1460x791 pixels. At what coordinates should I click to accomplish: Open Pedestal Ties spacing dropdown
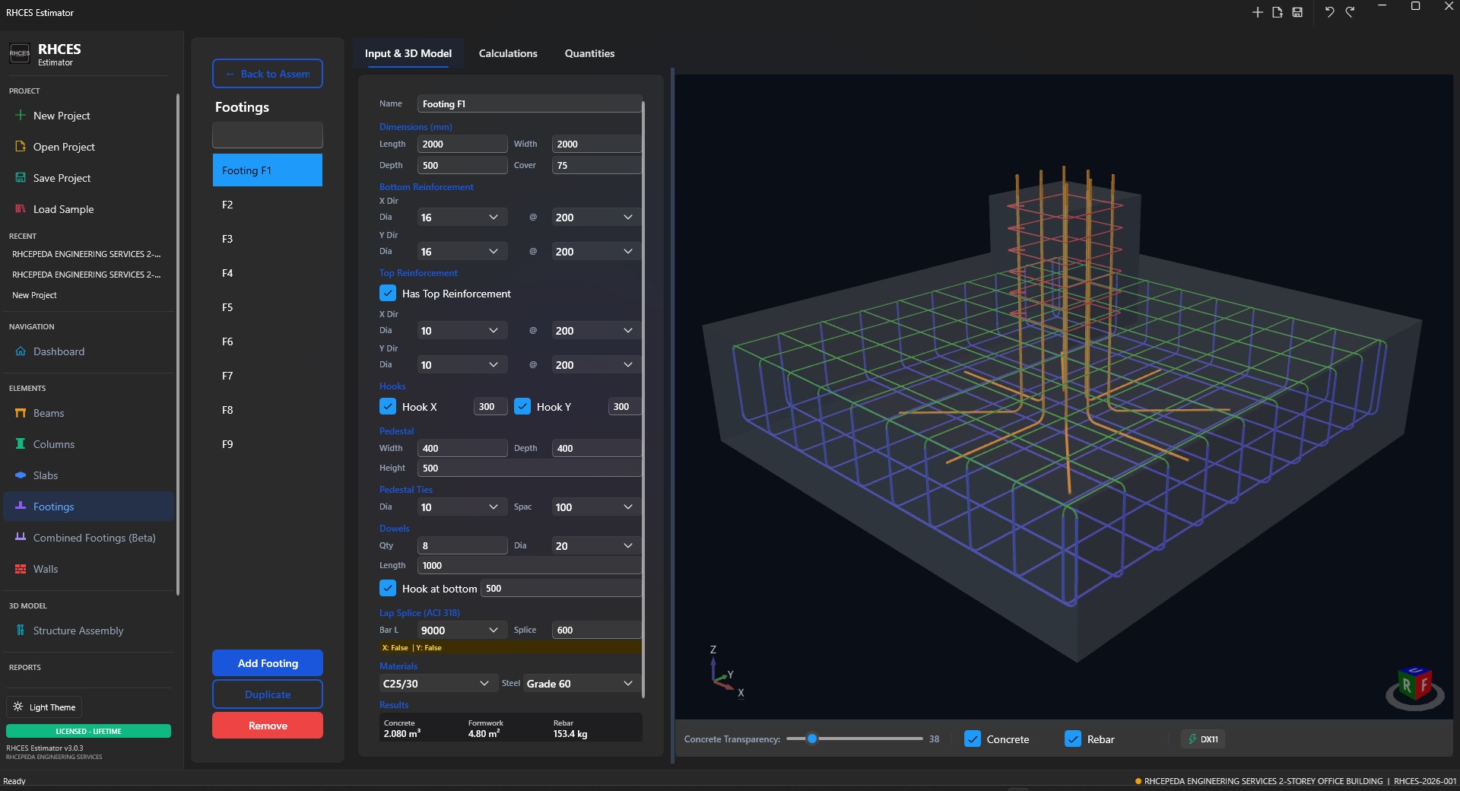pos(596,507)
